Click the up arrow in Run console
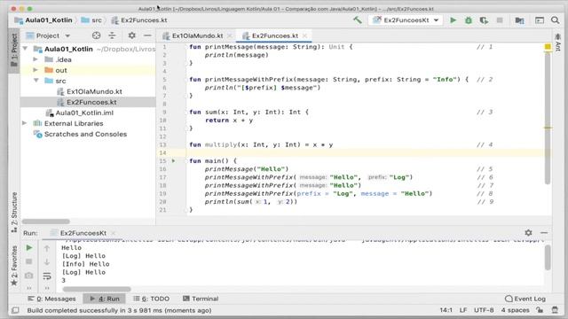The height and width of the screenshot is (319, 568). 47,248
